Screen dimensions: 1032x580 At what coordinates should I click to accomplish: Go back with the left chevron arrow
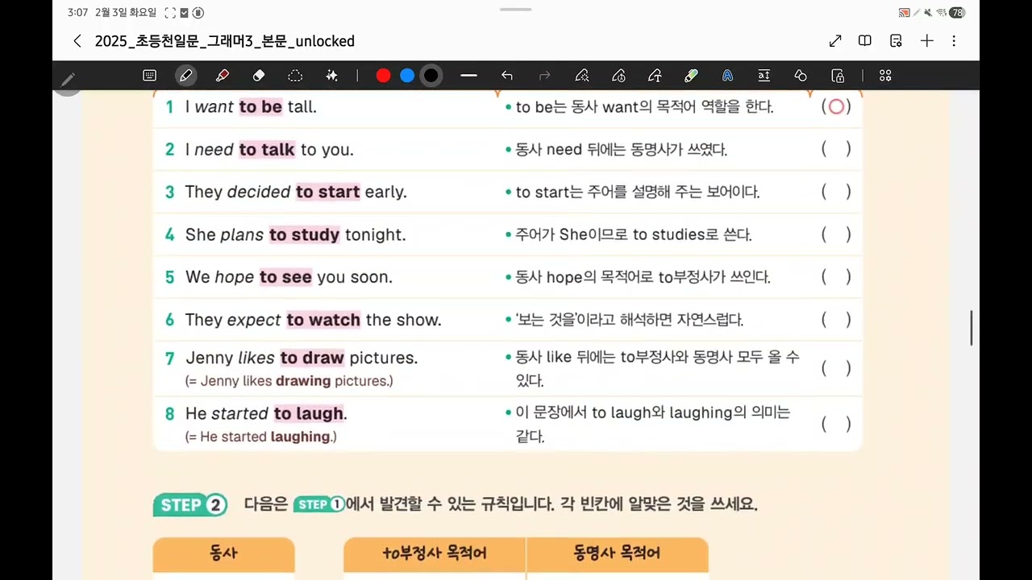pos(77,41)
